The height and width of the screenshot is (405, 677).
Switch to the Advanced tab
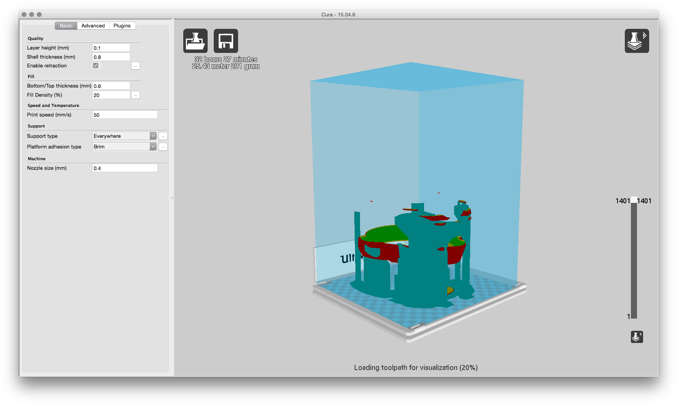(93, 26)
